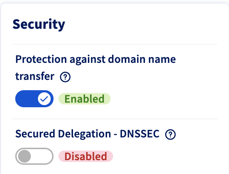Click the empty white track of the DNSSEC toggle
229x174 pixels.
click(x=43, y=156)
